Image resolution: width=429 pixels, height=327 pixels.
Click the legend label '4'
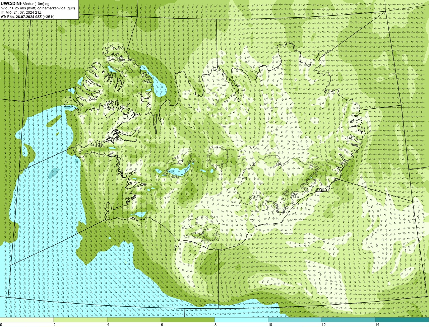pyautogui.click(x=108, y=325)
